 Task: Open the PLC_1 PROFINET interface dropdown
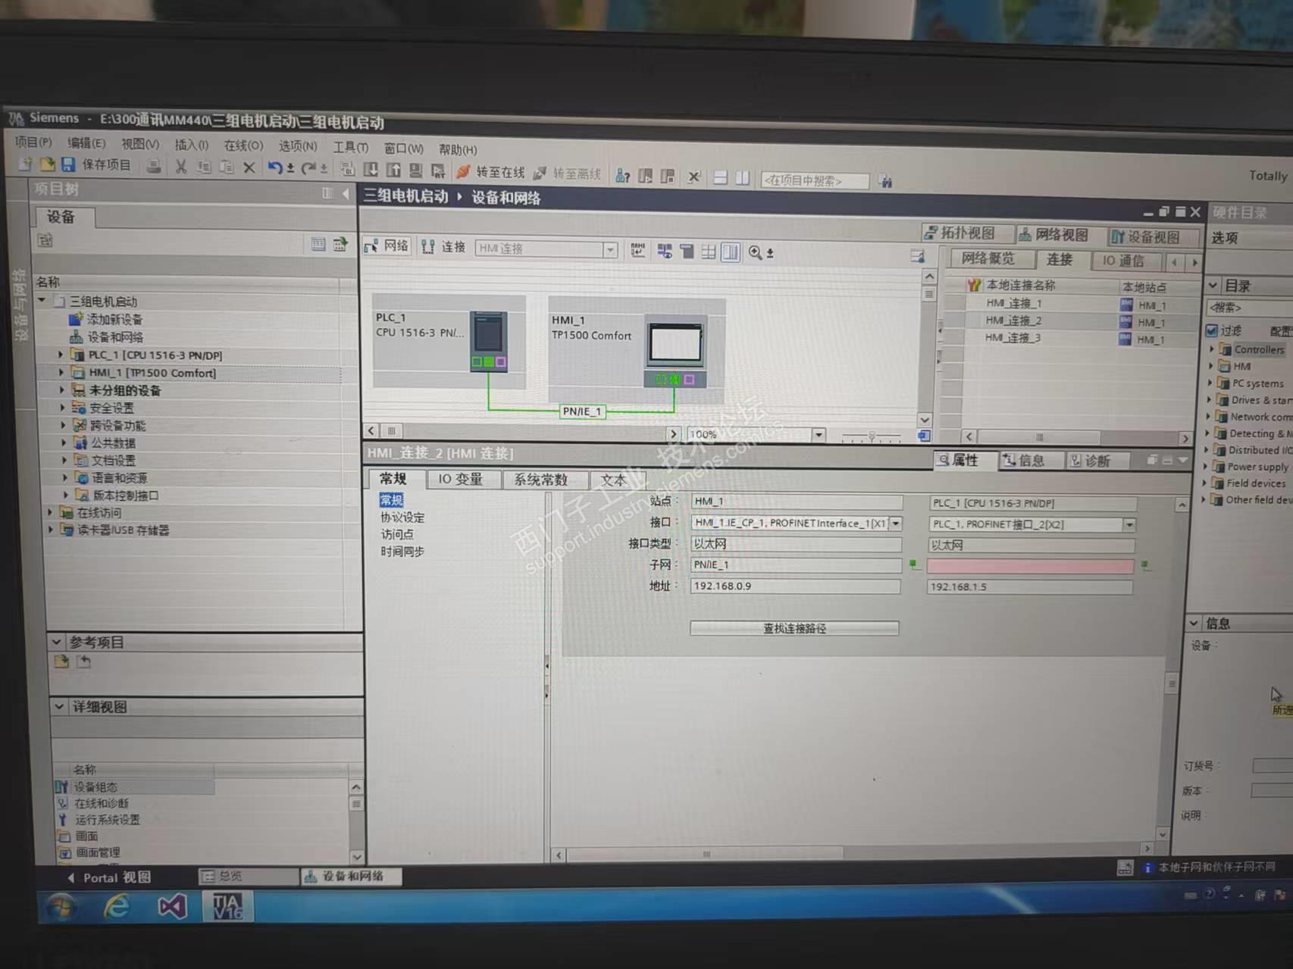[x=1129, y=524]
